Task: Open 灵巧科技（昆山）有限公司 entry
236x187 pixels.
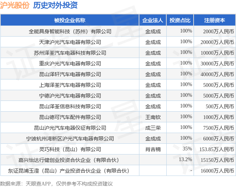Action: coord(70,149)
